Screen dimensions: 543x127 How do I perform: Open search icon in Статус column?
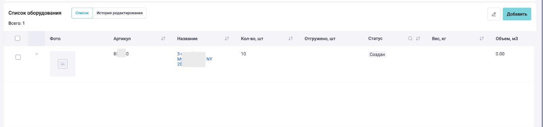[410, 38]
